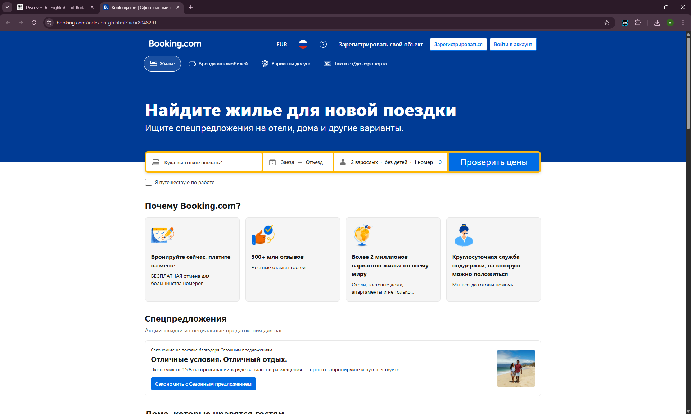This screenshot has width=691, height=414.
Task: Open the Заезд — Отъезд date picker
Action: (x=298, y=162)
